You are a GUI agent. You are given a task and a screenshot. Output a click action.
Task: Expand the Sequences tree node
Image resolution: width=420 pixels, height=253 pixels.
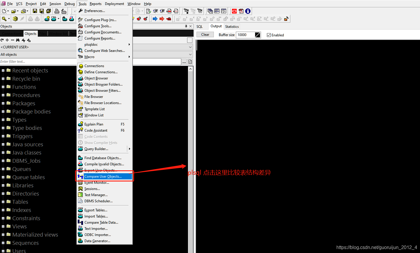(3, 243)
